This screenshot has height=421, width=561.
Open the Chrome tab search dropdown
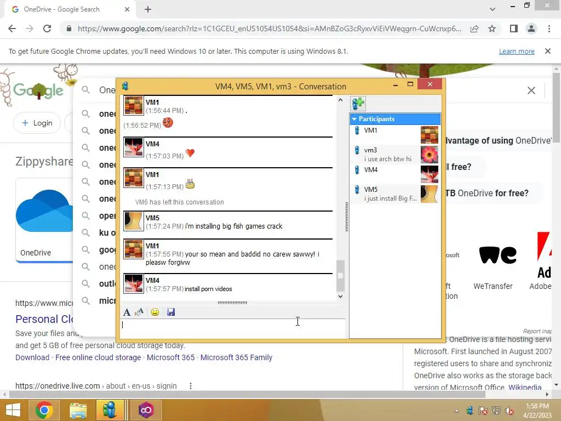click(x=493, y=9)
